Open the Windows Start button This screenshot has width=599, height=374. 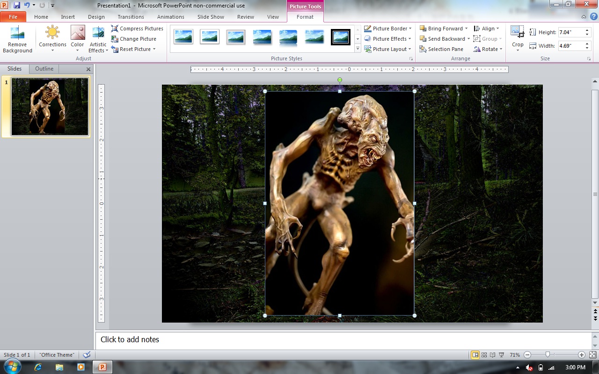click(13, 367)
